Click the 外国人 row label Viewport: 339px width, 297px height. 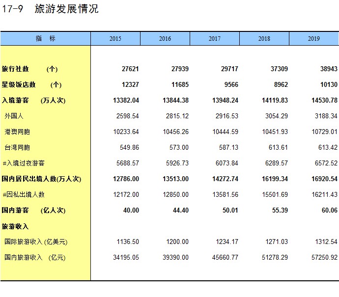point(14,116)
